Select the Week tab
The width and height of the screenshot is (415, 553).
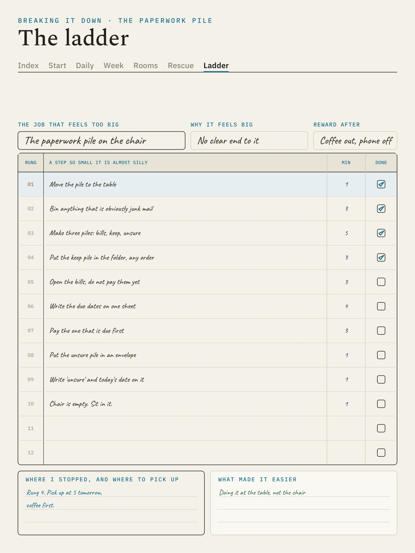(114, 65)
